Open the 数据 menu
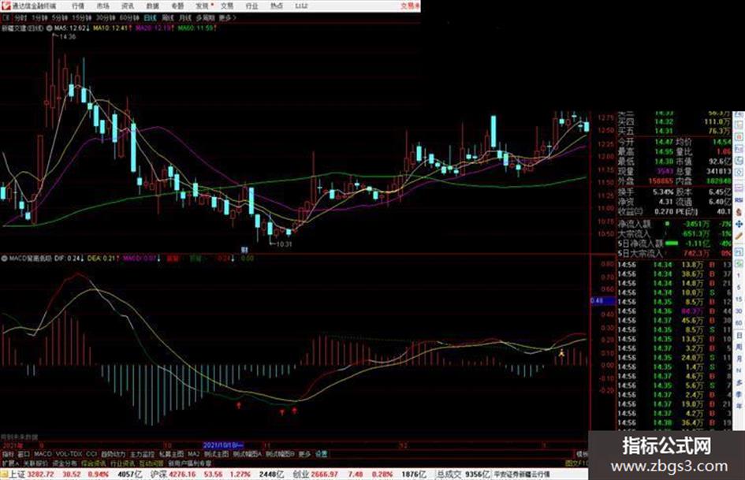The image size is (745, 480). point(152,6)
